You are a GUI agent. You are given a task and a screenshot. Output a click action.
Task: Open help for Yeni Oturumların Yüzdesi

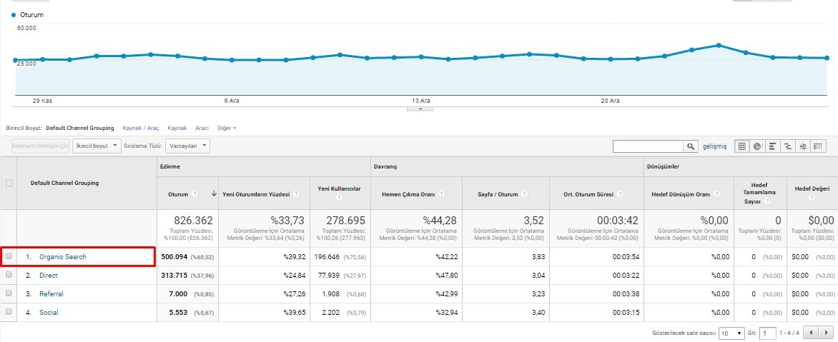click(x=296, y=194)
